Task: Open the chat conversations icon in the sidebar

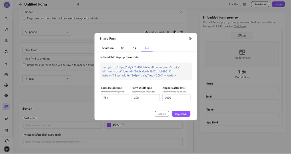Action: (6, 52)
